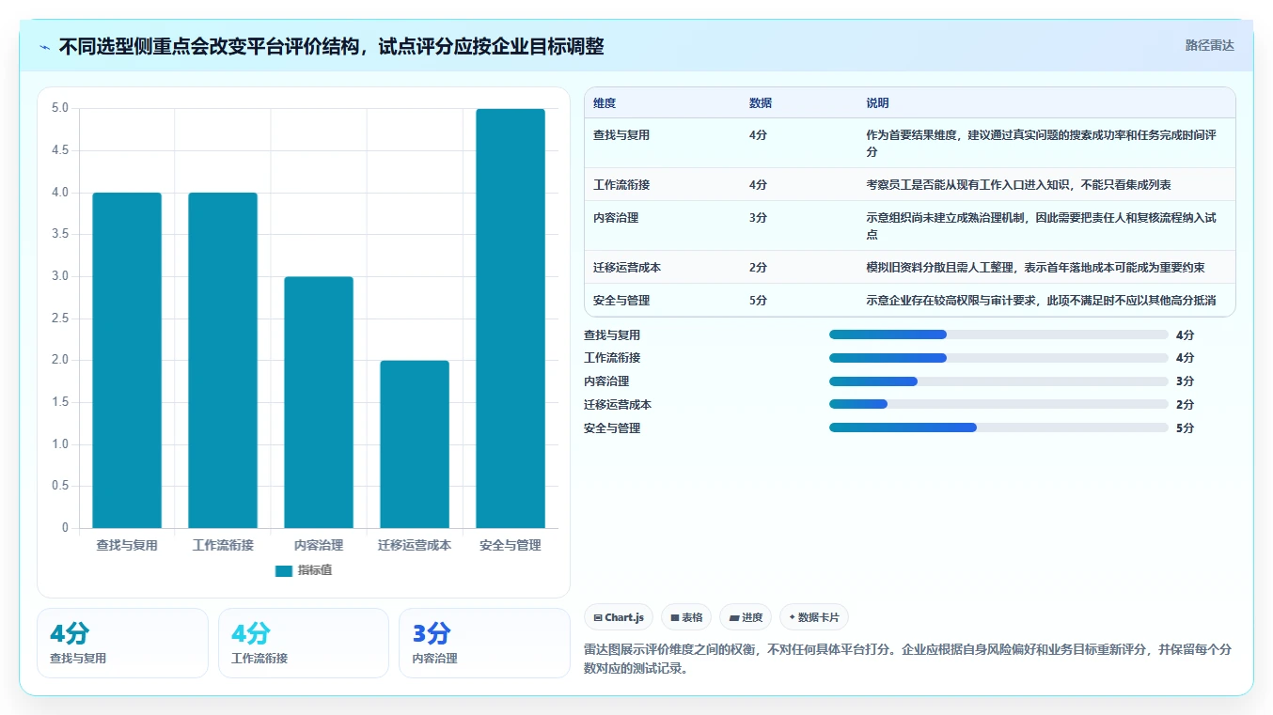Open the 内容治理 3分 data card
This screenshot has height=715, width=1273.
[484, 643]
